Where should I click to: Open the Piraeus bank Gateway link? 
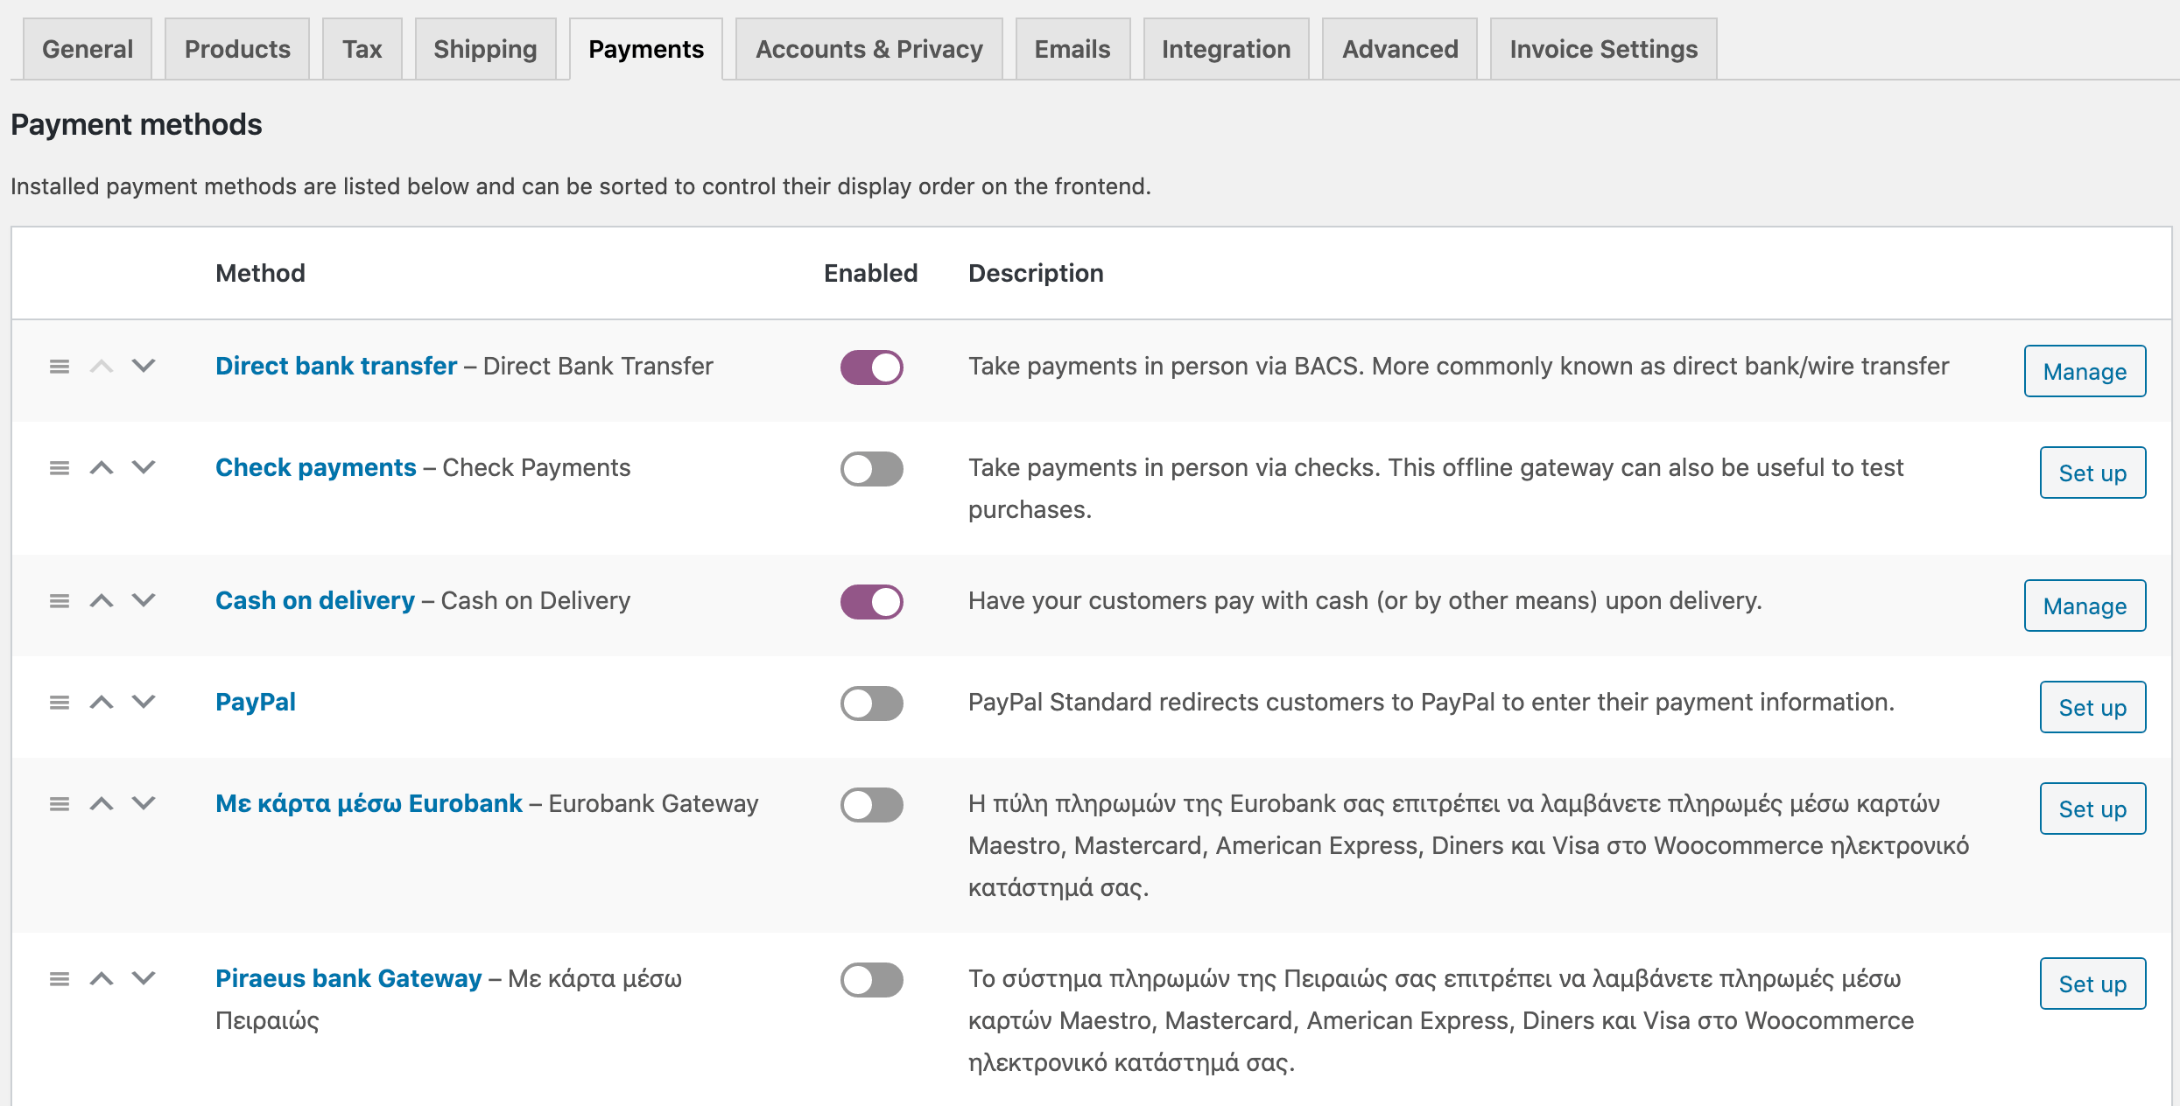(348, 978)
